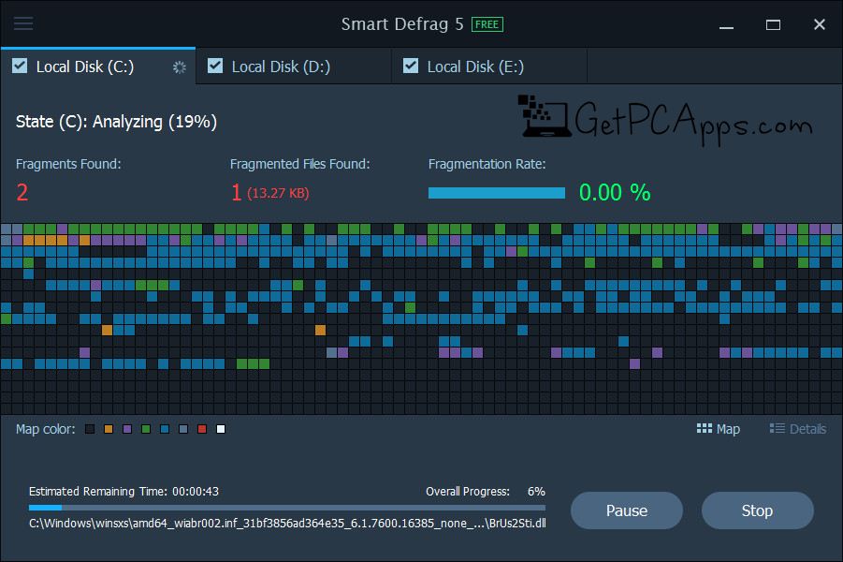843x562 pixels.
Task: Maximize the Smart Defrag window
Action: tap(773, 24)
